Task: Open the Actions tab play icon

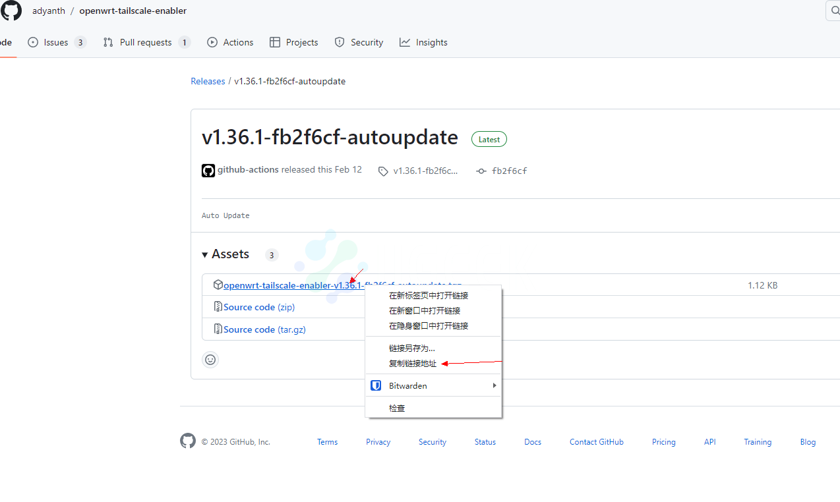Action: (x=212, y=42)
